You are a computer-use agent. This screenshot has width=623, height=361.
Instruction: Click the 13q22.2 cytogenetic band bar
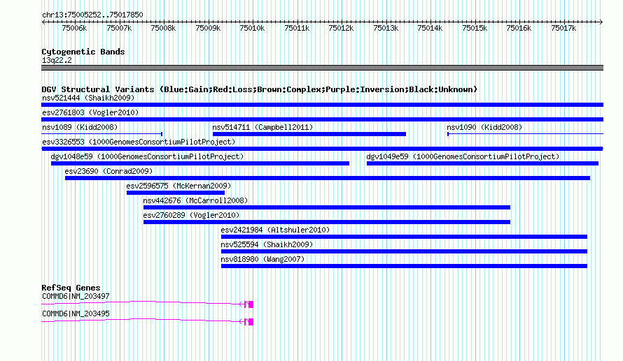(322, 68)
